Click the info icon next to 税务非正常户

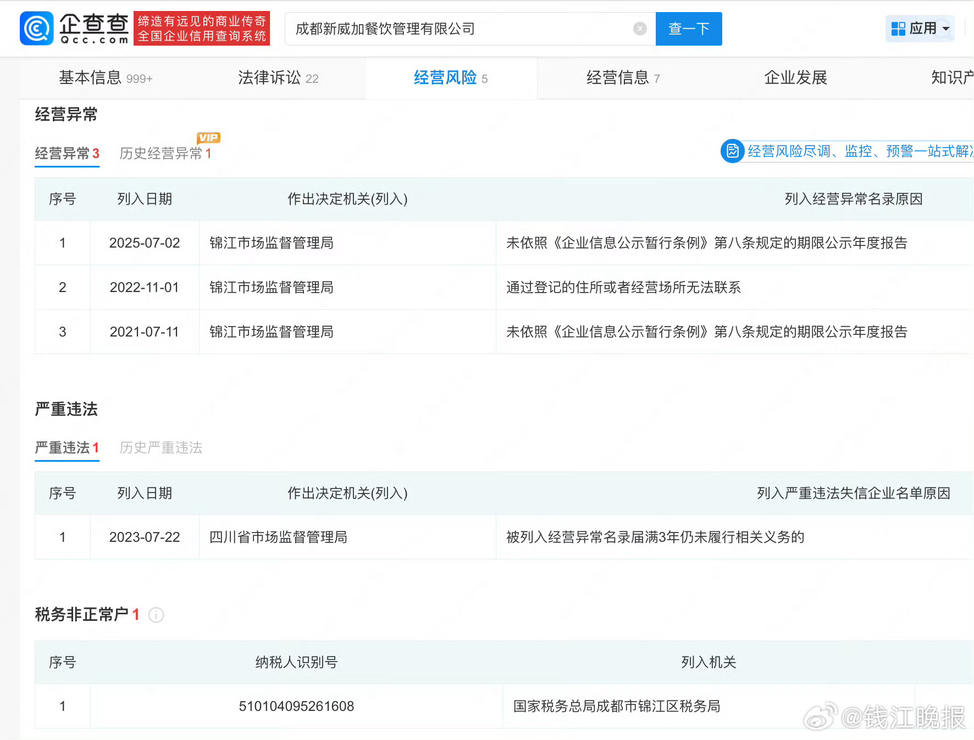pos(156,615)
